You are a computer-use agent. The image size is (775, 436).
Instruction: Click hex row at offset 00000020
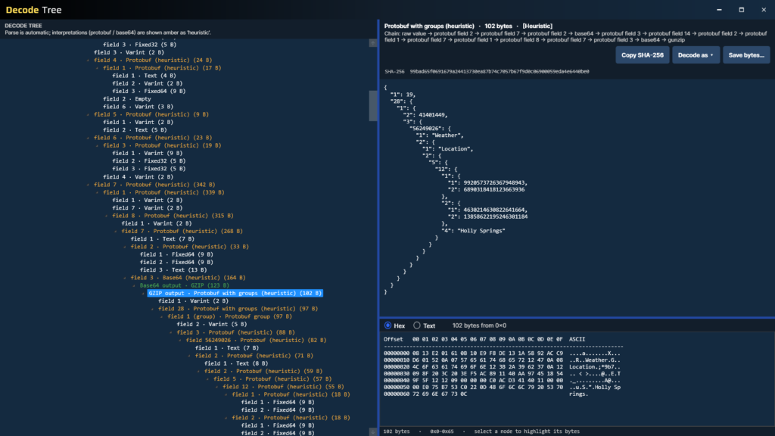[x=502, y=367]
